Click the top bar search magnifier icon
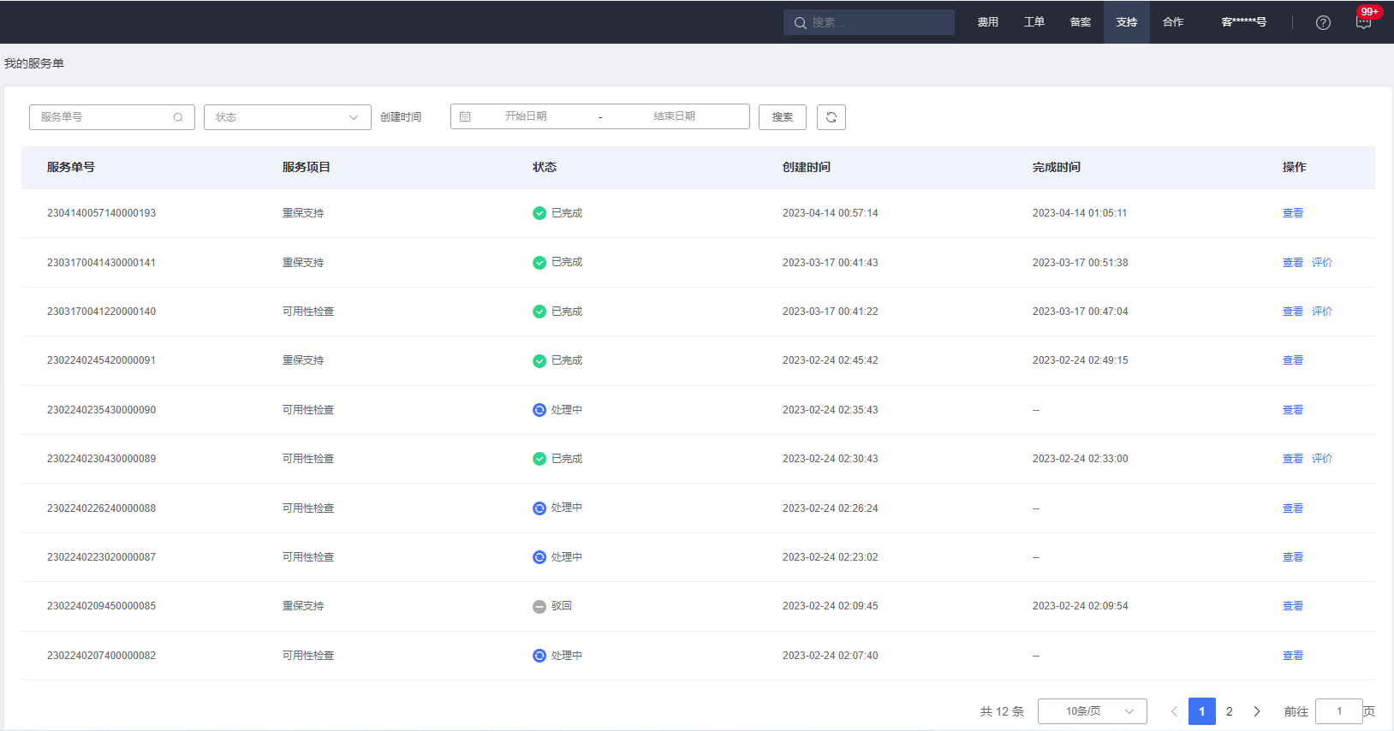The width and height of the screenshot is (1394, 731). 800,23
